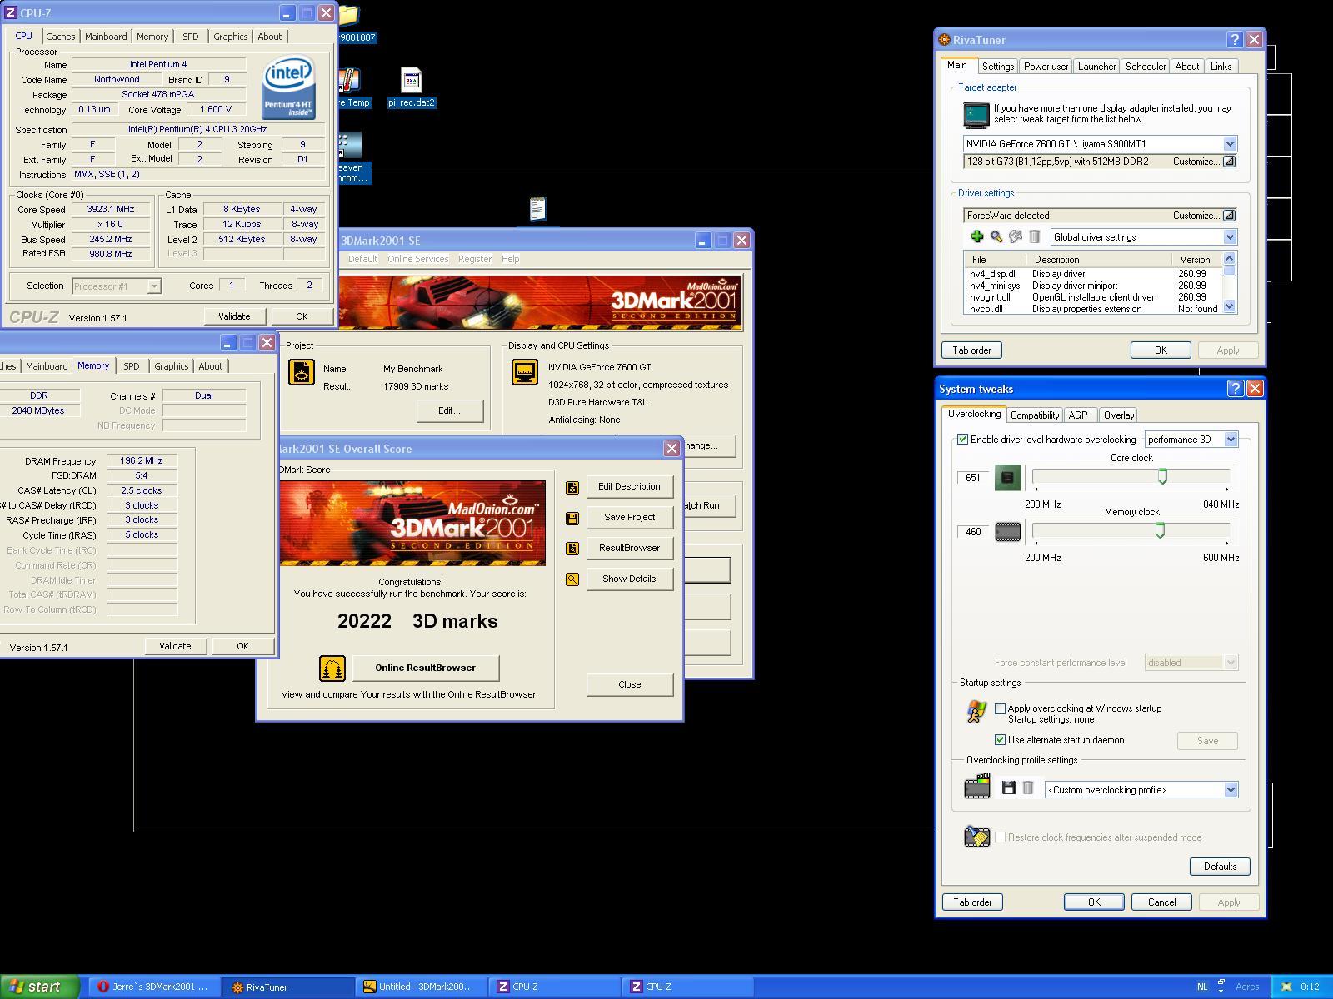Click the NL language indicator in the tray
The width and height of the screenshot is (1333, 999).
pos(1201,987)
